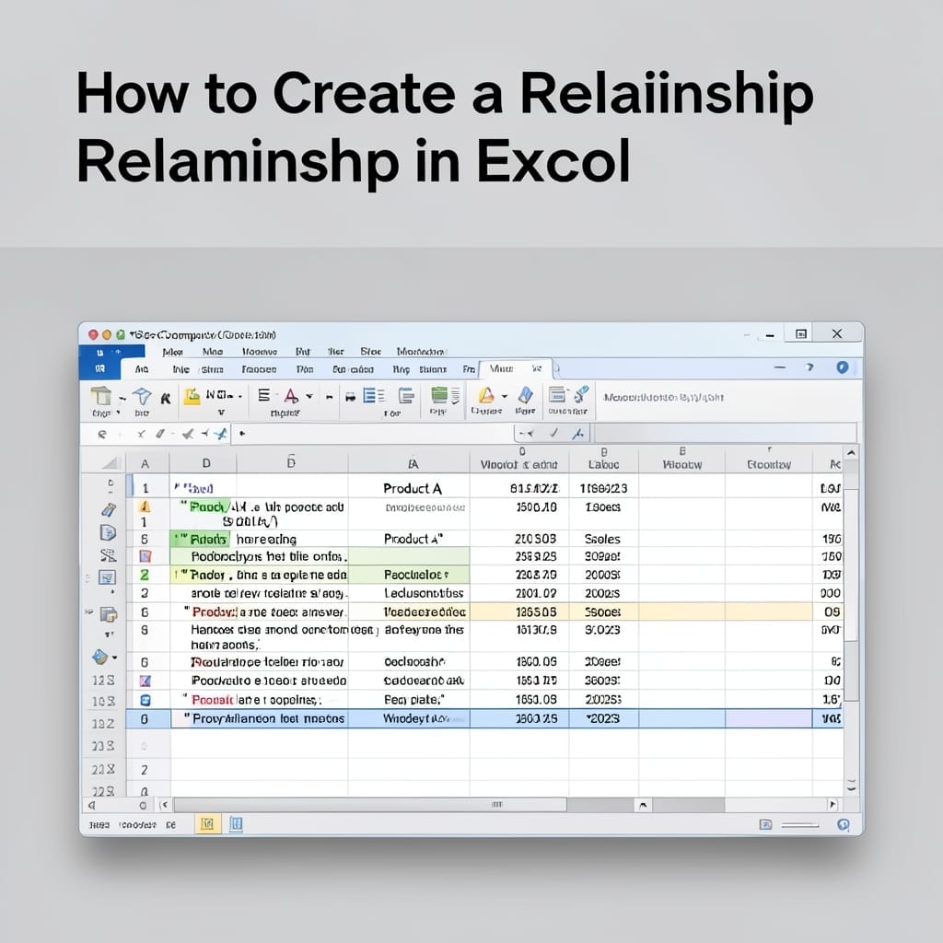Open the leftmost item in the top menu row

pyautogui.click(x=172, y=351)
